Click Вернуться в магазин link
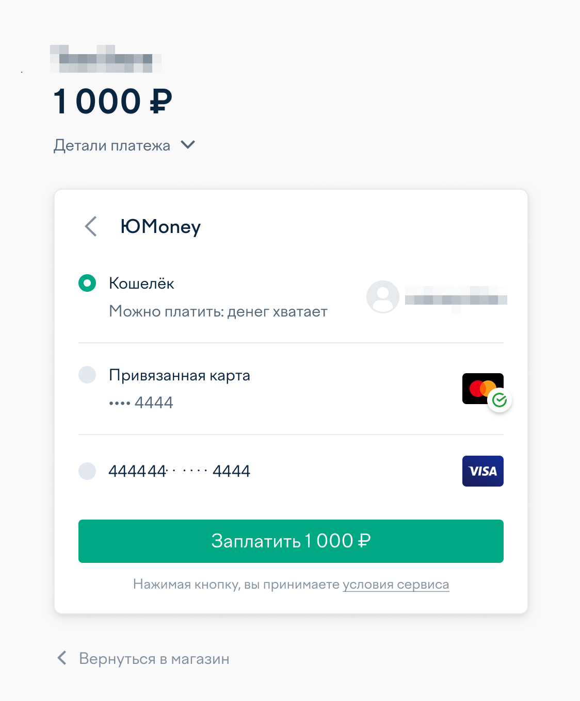 tap(154, 659)
